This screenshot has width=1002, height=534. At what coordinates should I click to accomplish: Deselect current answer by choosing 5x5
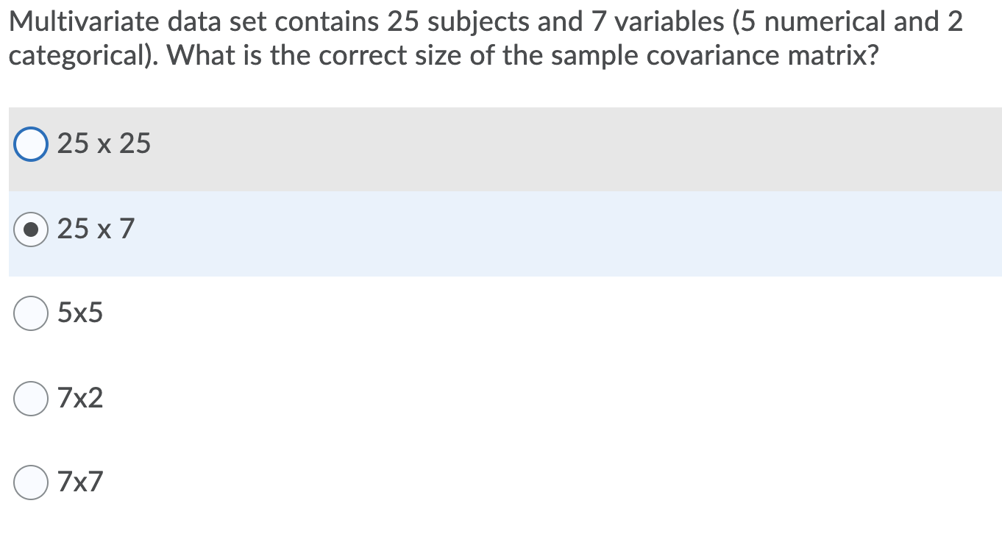(30, 313)
